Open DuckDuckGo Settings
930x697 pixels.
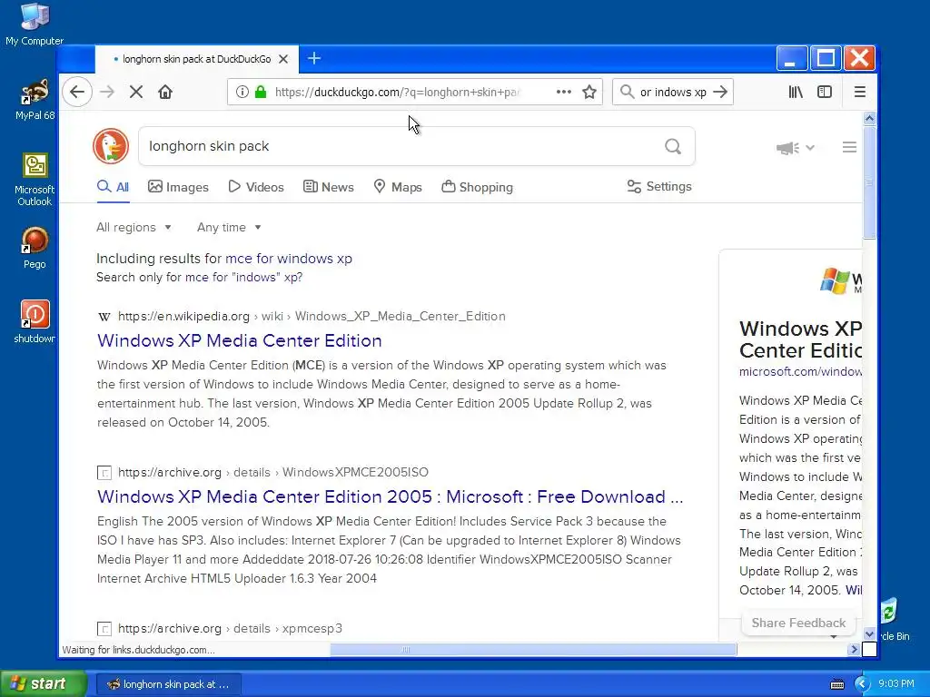tap(659, 187)
